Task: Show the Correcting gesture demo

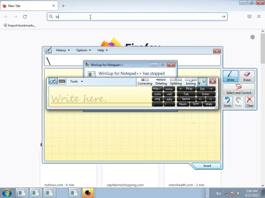Action: click(x=145, y=82)
